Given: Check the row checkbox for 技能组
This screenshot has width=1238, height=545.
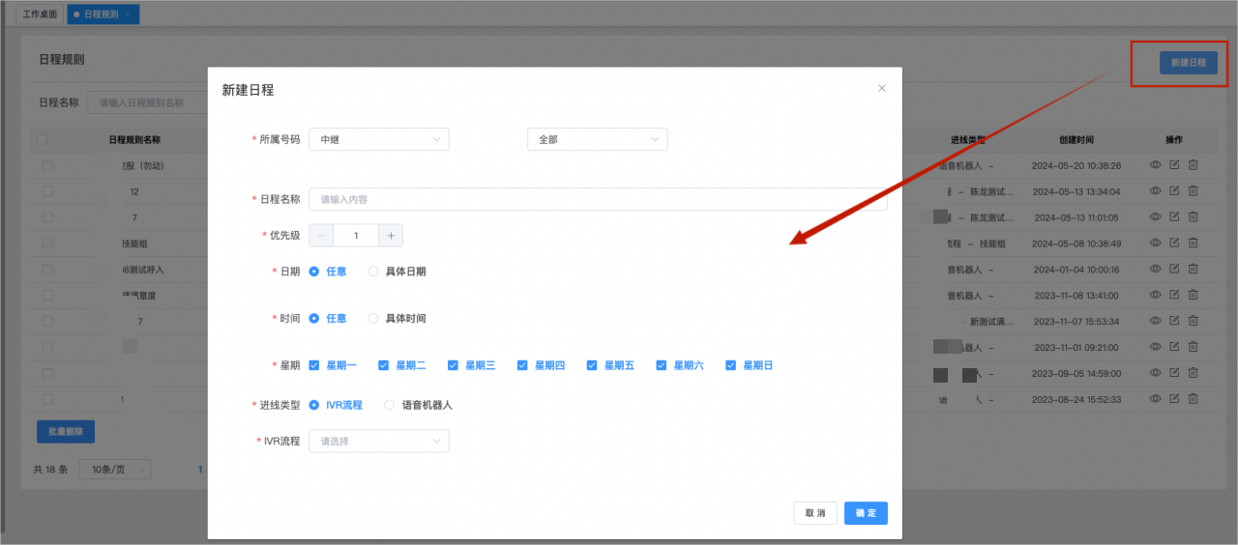Looking at the screenshot, I should pos(47,244).
